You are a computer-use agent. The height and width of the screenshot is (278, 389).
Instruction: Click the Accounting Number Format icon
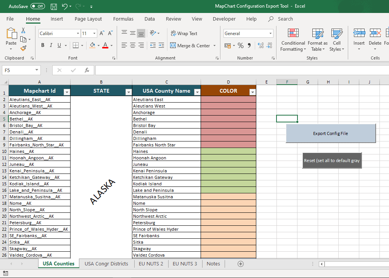[228, 46]
